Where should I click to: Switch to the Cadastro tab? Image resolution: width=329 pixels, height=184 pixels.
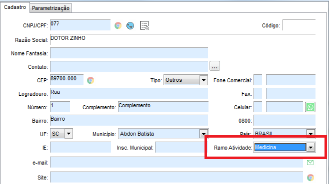coord(15,7)
